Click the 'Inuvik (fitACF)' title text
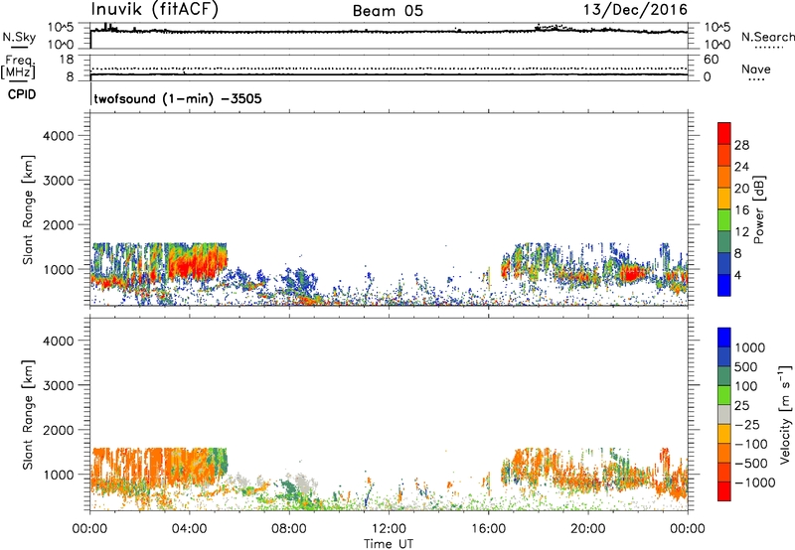Image resolution: width=795 pixels, height=550 pixels. tap(155, 9)
